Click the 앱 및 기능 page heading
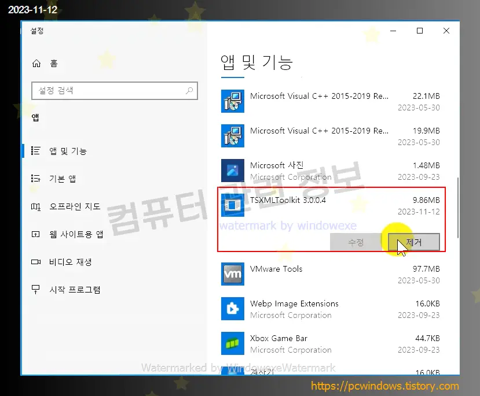The height and width of the screenshot is (396, 480). point(257,62)
